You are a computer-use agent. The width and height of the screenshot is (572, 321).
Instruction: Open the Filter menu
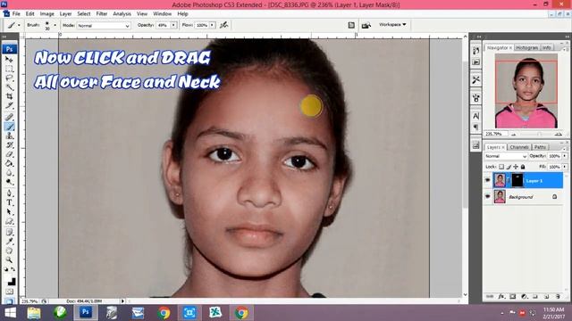pyautogui.click(x=102, y=14)
